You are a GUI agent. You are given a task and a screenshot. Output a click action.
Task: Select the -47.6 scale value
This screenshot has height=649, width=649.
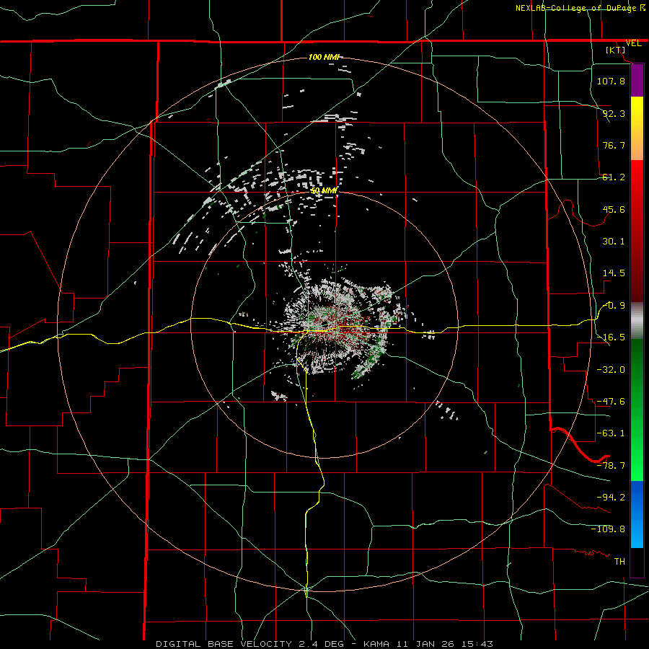pos(611,402)
